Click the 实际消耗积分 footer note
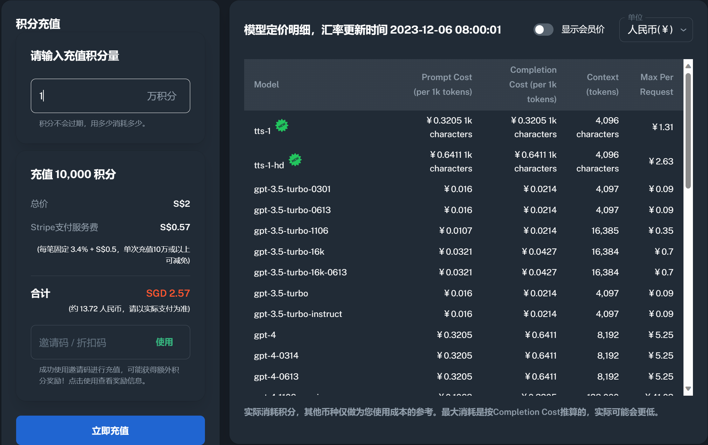 (x=452, y=412)
